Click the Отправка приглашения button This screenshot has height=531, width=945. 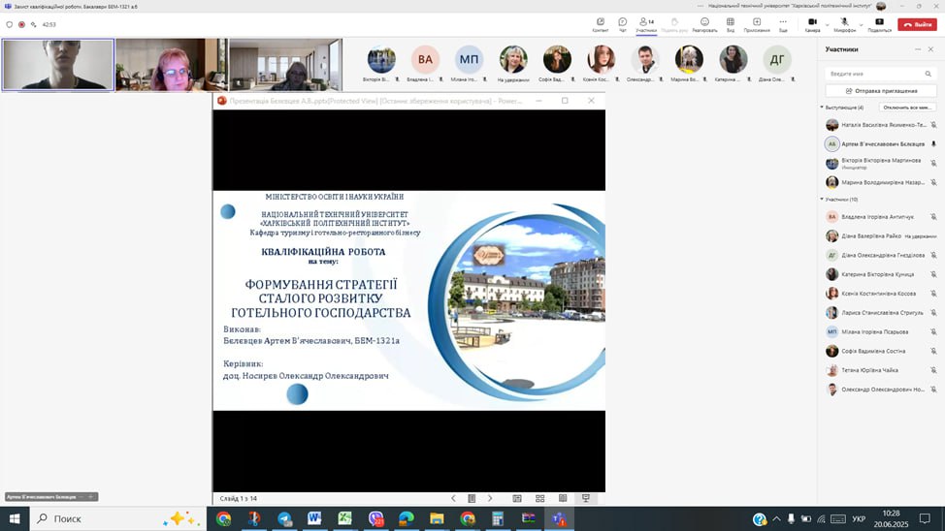(879, 91)
